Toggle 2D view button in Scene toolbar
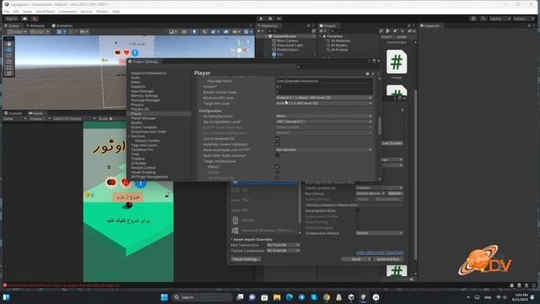Screen dimensions: 540x304 [184, 32]
